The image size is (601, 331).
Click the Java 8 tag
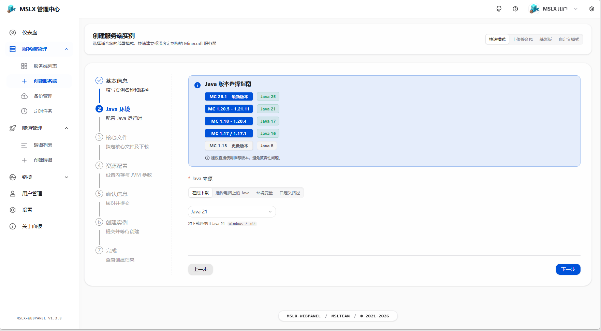click(x=267, y=146)
